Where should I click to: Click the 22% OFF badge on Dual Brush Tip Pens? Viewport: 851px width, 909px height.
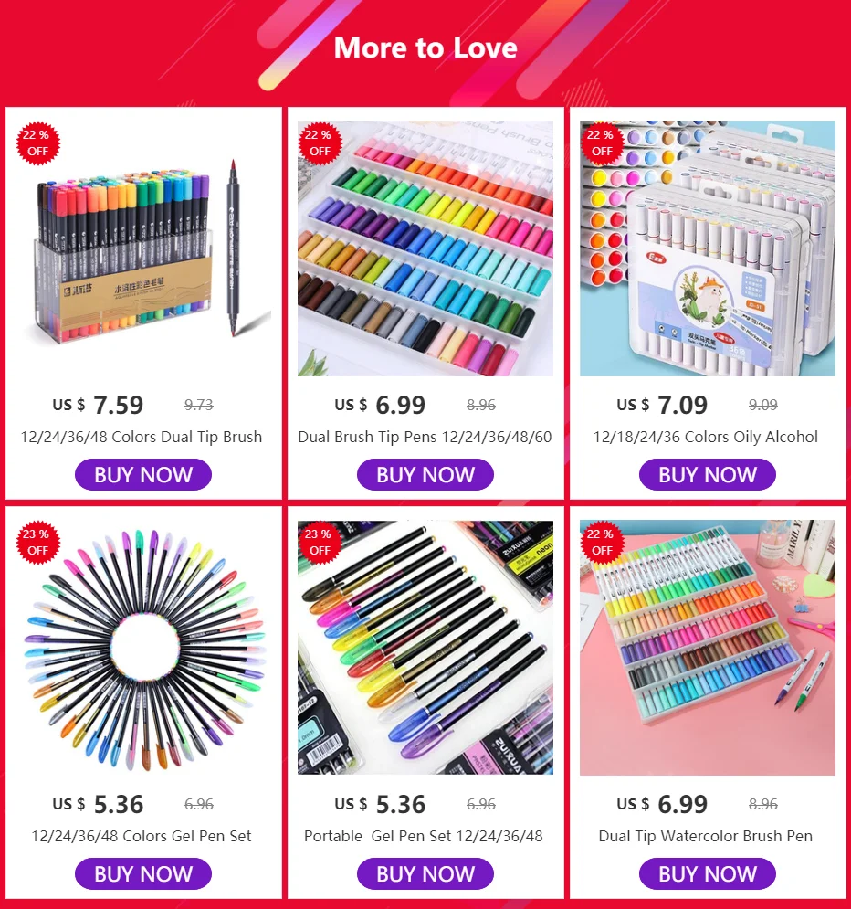click(319, 143)
